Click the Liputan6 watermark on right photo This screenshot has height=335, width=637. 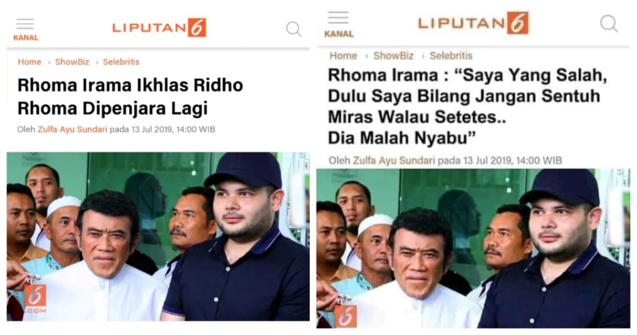(x=346, y=316)
